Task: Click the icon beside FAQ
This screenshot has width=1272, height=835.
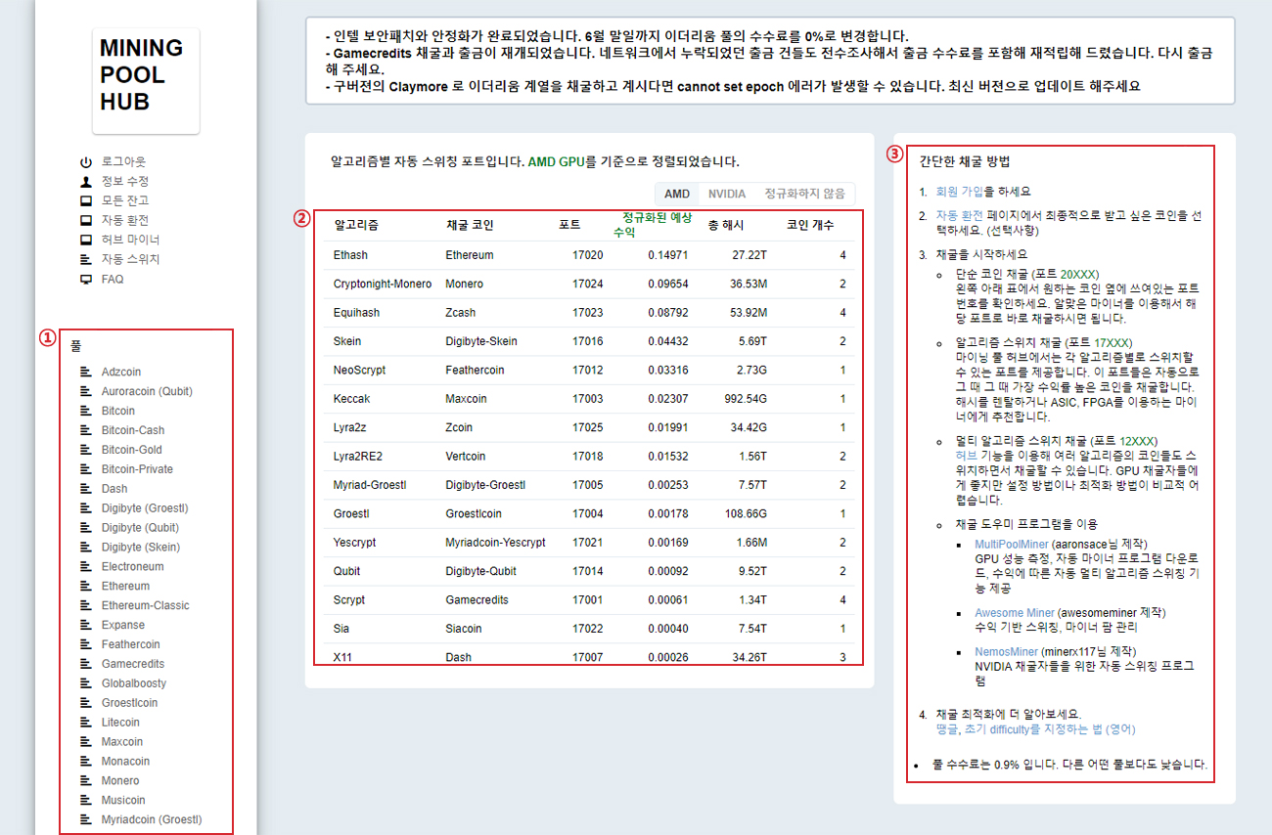Action: pyautogui.click(x=86, y=279)
